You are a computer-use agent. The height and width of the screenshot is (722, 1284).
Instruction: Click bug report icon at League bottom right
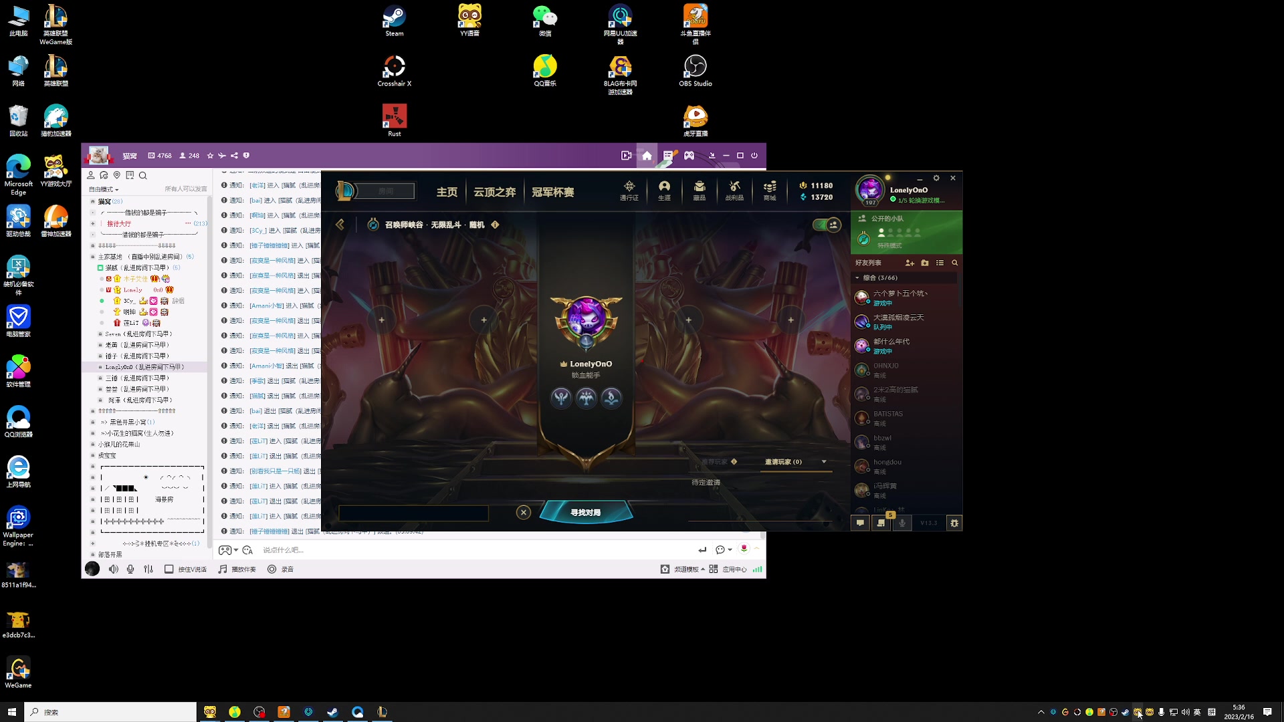tap(954, 523)
